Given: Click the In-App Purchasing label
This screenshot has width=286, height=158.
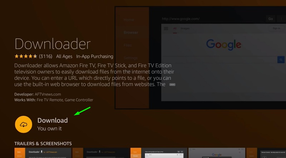Looking at the screenshot, I should 95,56.
